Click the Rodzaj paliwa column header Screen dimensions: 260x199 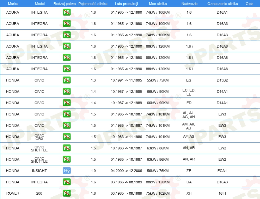(x=65, y=4)
